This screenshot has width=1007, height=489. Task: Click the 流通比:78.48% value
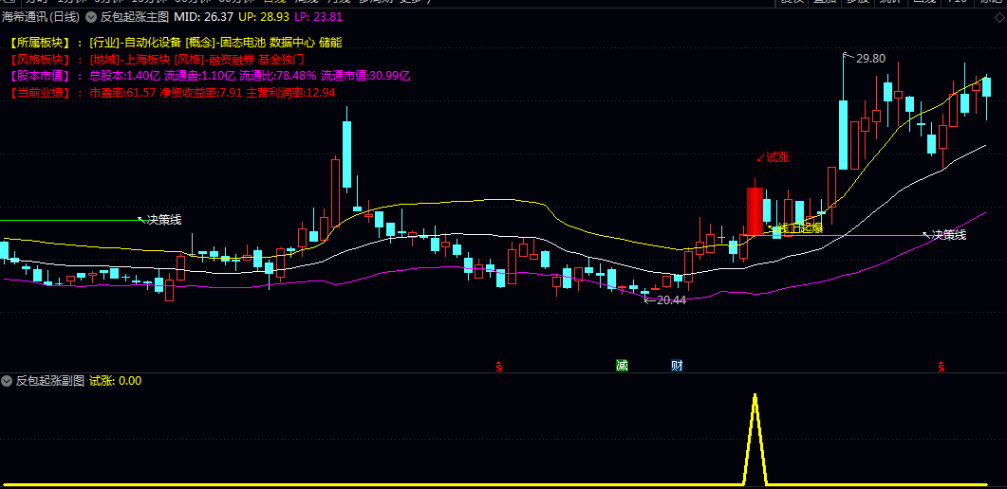(x=278, y=76)
